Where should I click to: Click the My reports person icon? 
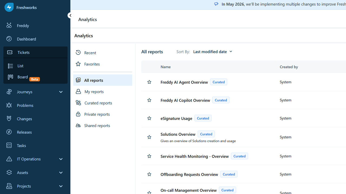[78, 91]
